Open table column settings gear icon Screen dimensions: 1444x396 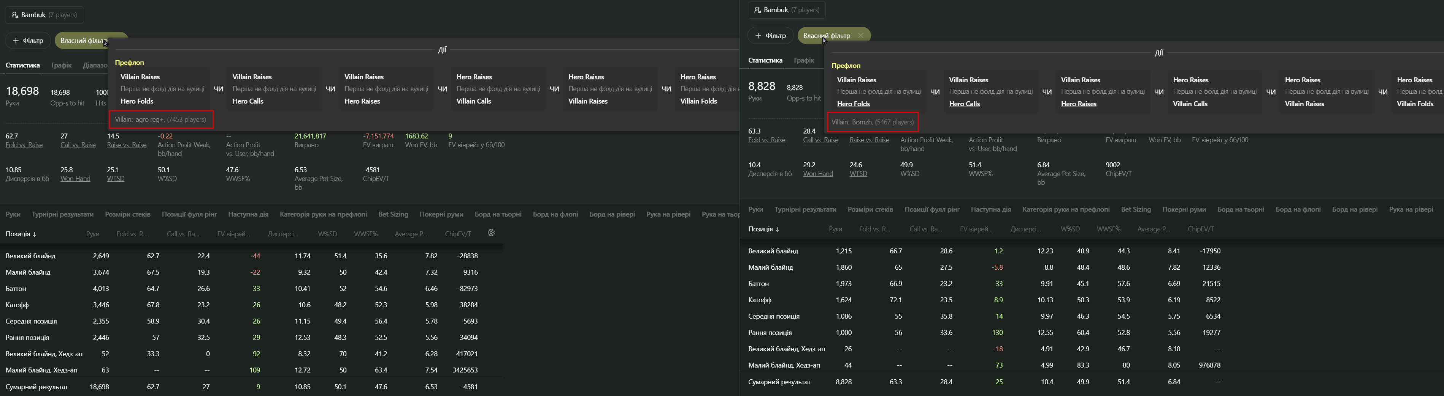click(491, 233)
